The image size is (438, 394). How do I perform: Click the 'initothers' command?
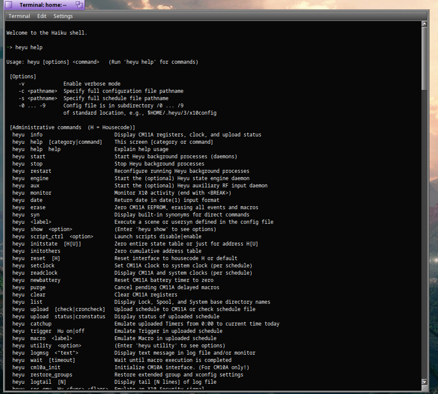pyautogui.click(x=45, y=251)
